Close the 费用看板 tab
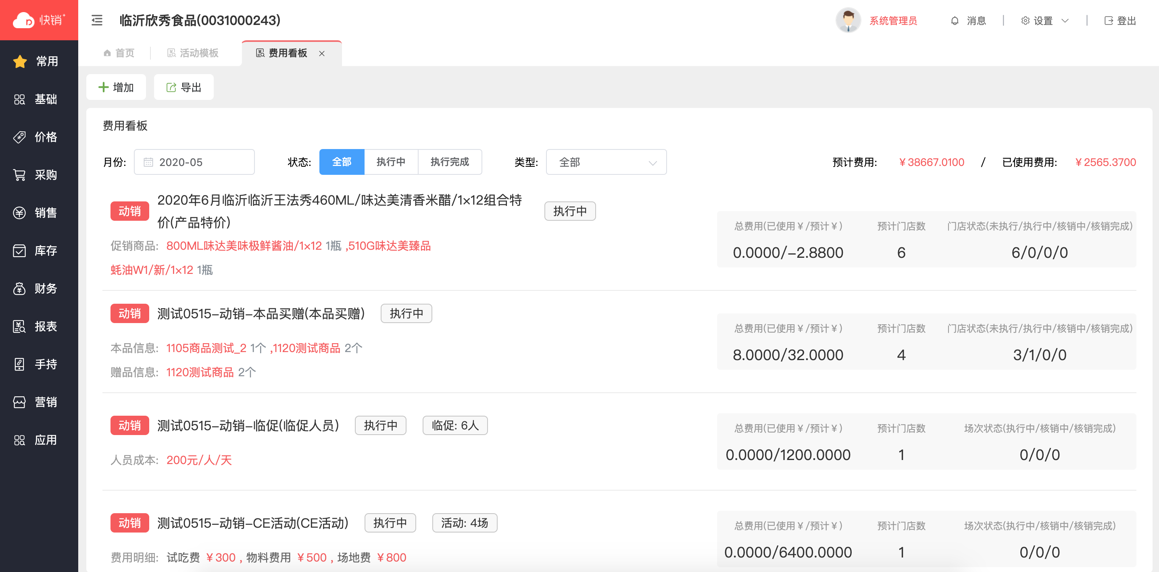This screenshot has width=1159, height=572. pos(322,54)
